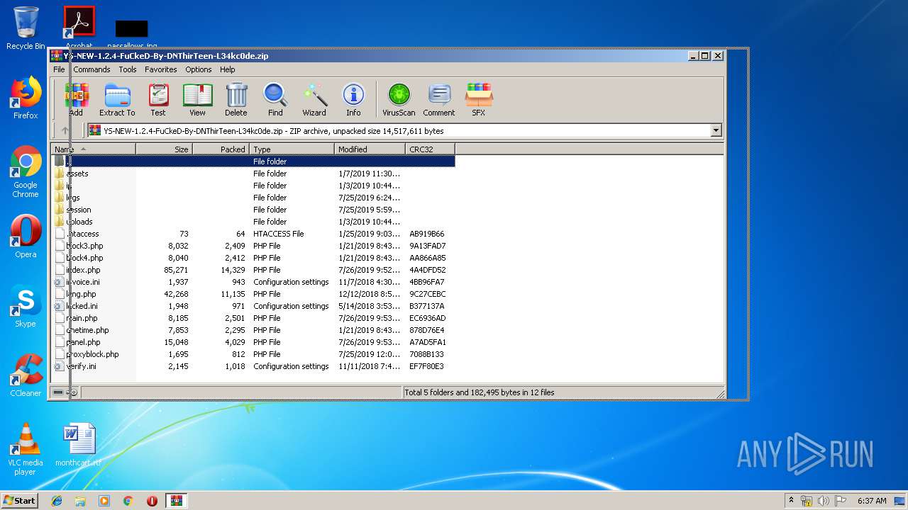Viewport: 908px width, 510px height.
Task: Select locked.ini file
Action: click(253, 306)
